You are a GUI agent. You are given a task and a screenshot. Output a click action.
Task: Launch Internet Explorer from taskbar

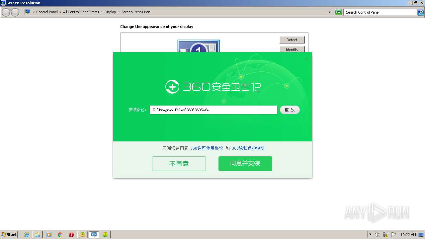pos(26,235)
